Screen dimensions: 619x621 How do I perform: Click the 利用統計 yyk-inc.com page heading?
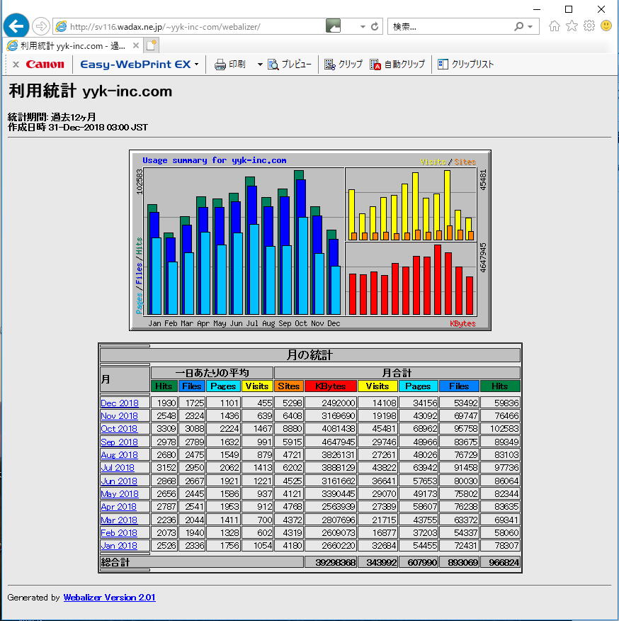pos(90,91)
